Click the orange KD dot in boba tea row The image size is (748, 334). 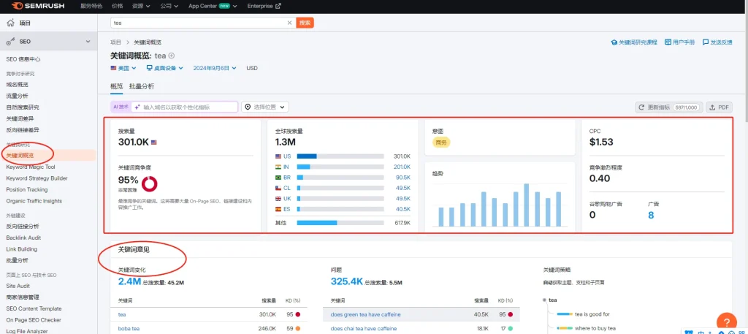click(x=298, y=329)
